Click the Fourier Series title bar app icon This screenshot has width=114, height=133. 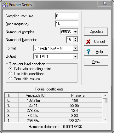5,5
